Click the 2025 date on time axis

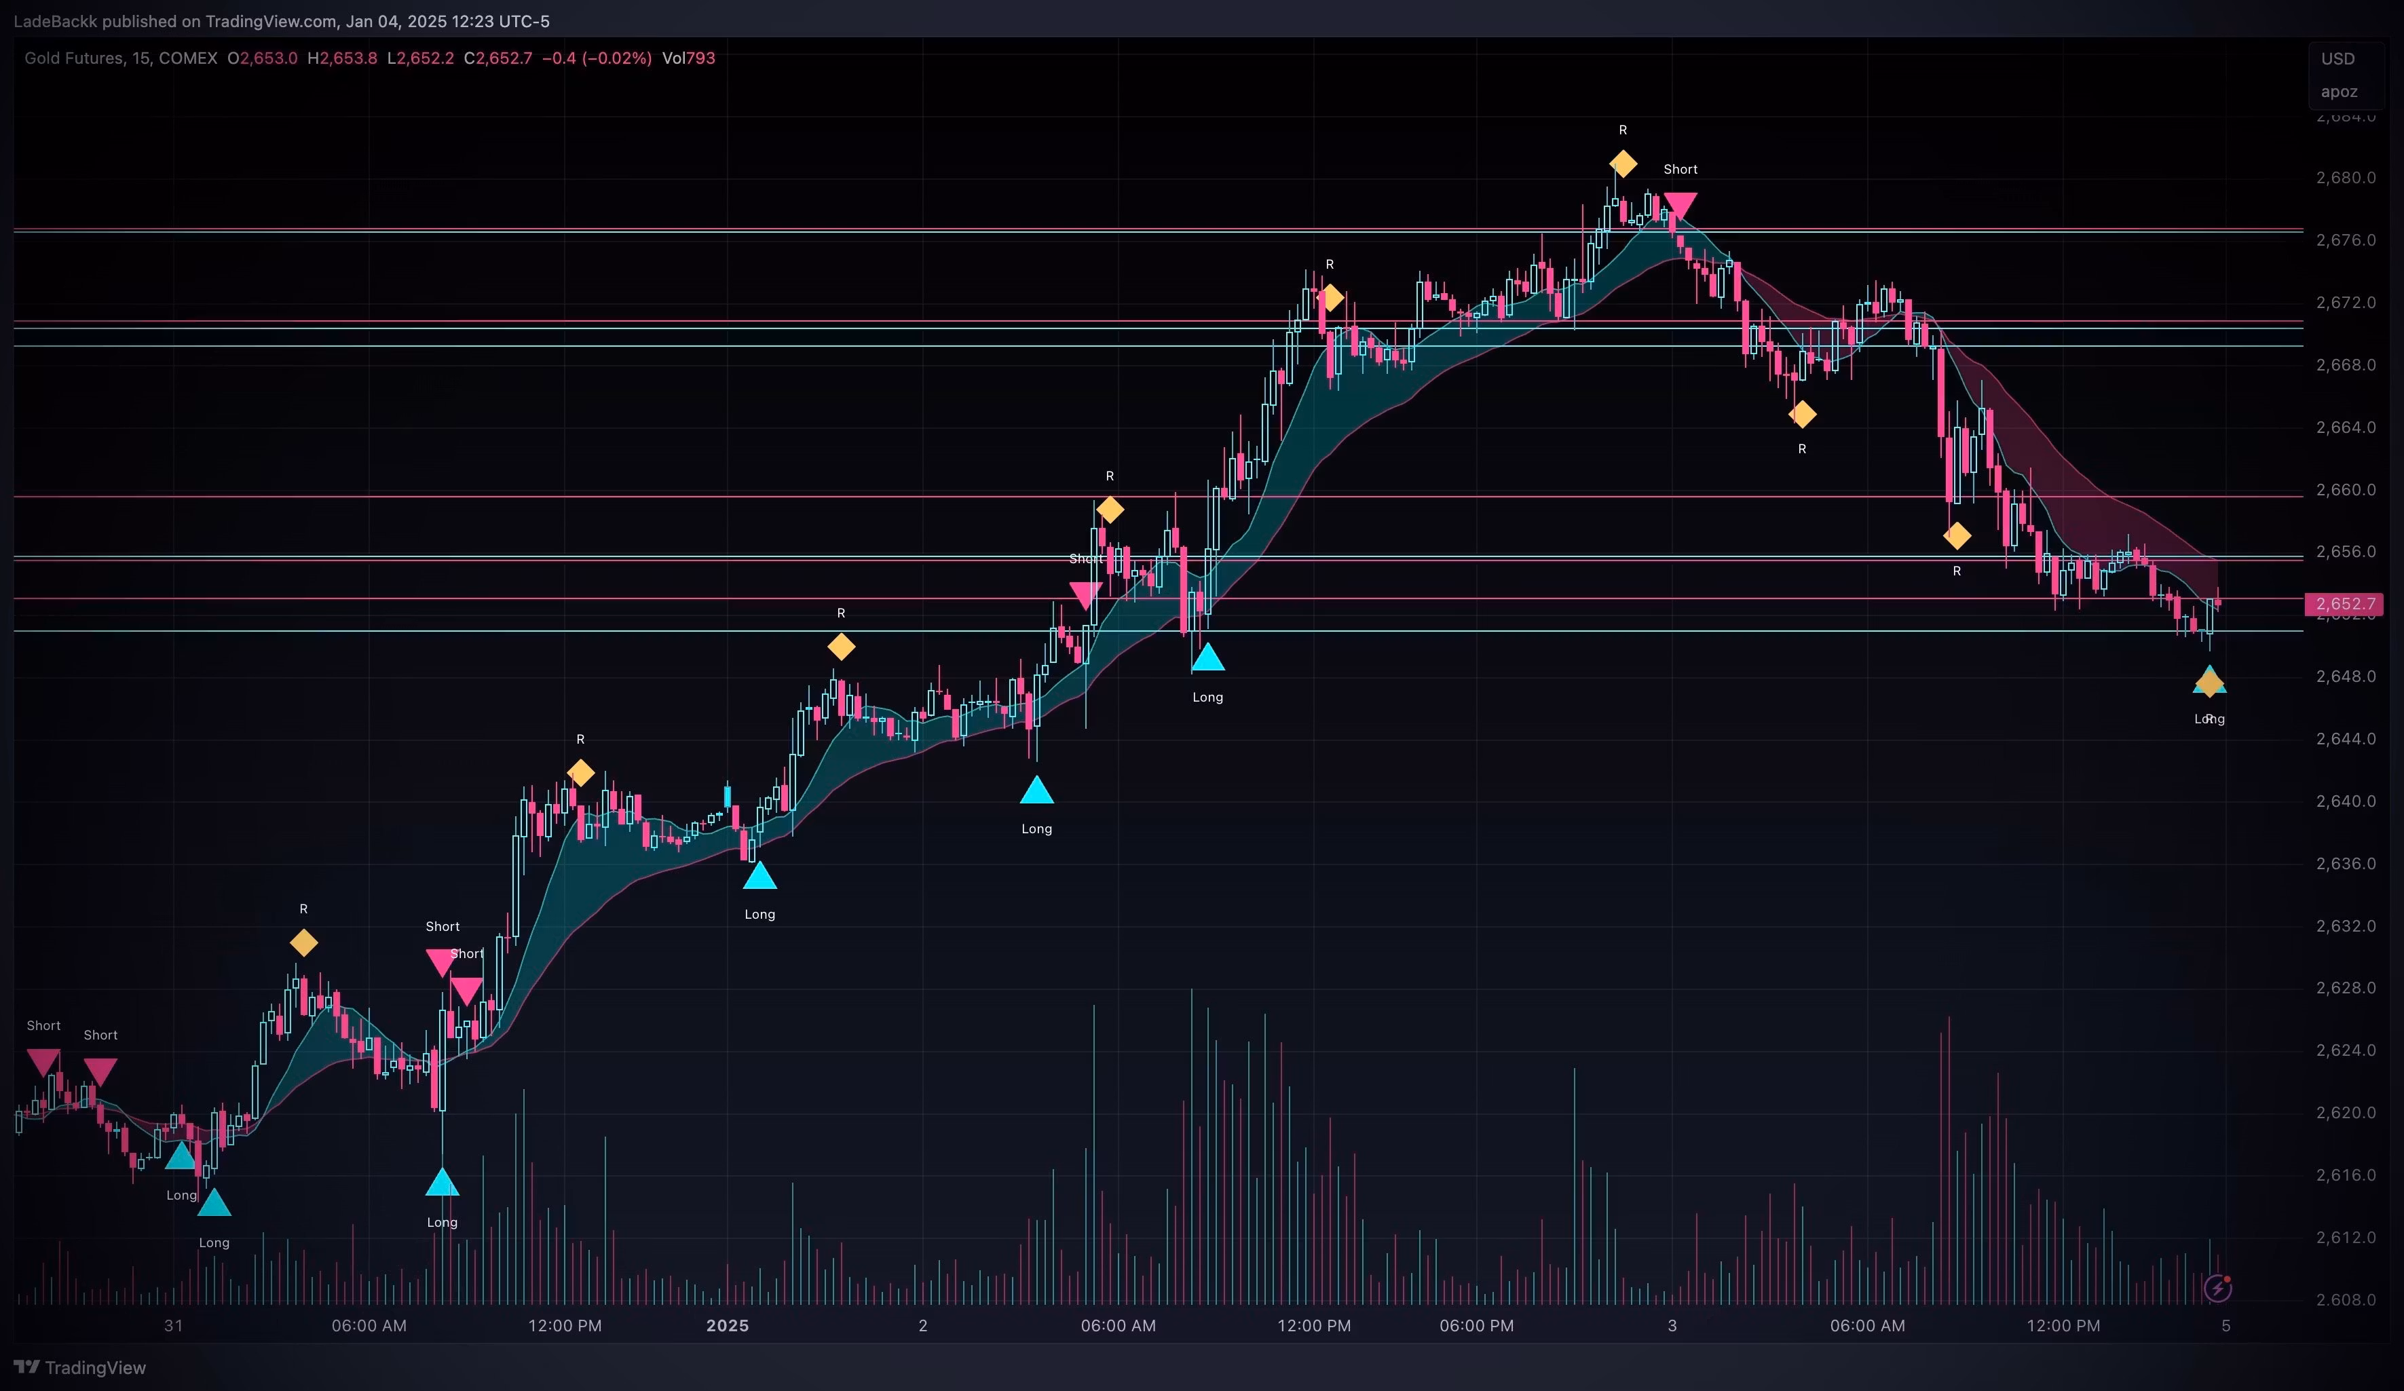pyautogui.click(x=727, y=1325)
